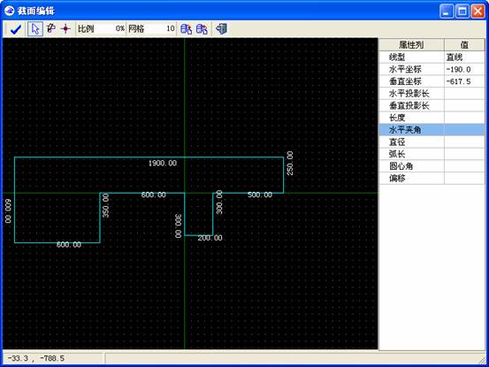Click the blue checkmark confirm icon
489x367 pixels.
pos(16,29)
